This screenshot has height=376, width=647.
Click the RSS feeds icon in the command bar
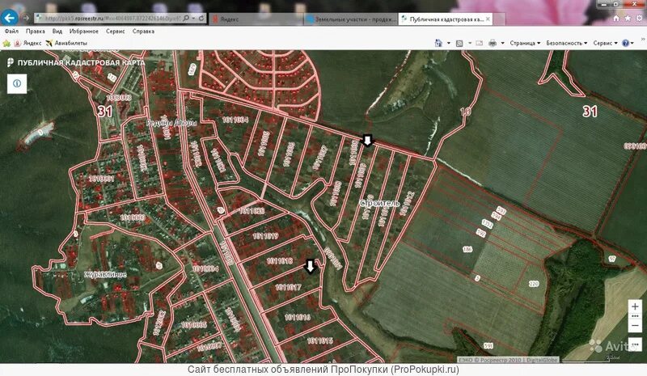459,43
